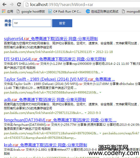Image resolution: width=140 pixels, height=158 pixels.
Task: Open the apps grid bookmark icon
Action: tap(4, 11)
